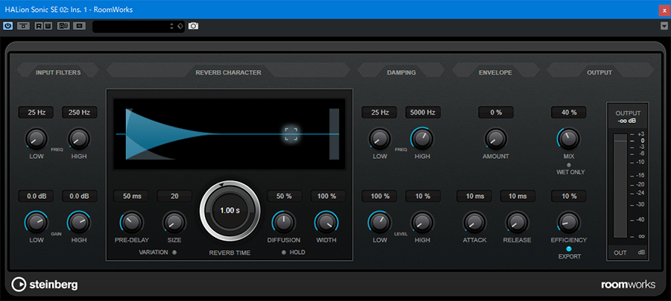Click the Damping High level knob
671x301 pixels.
(x=423, y=222)
